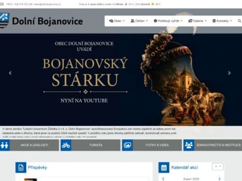
Task: Click the Obec building icon
Action: [x=111, y=21]
